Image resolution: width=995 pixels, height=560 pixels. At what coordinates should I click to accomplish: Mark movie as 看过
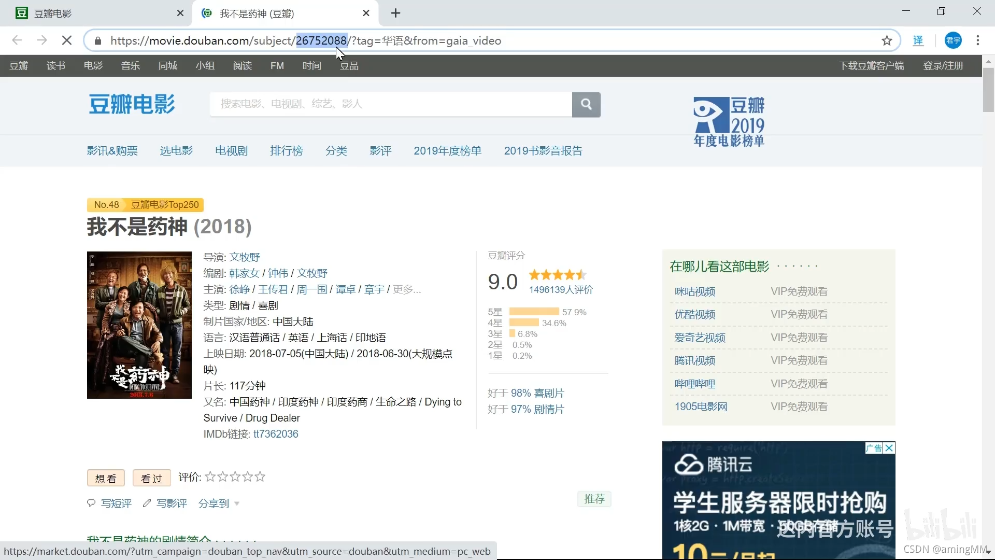(151, 479)
